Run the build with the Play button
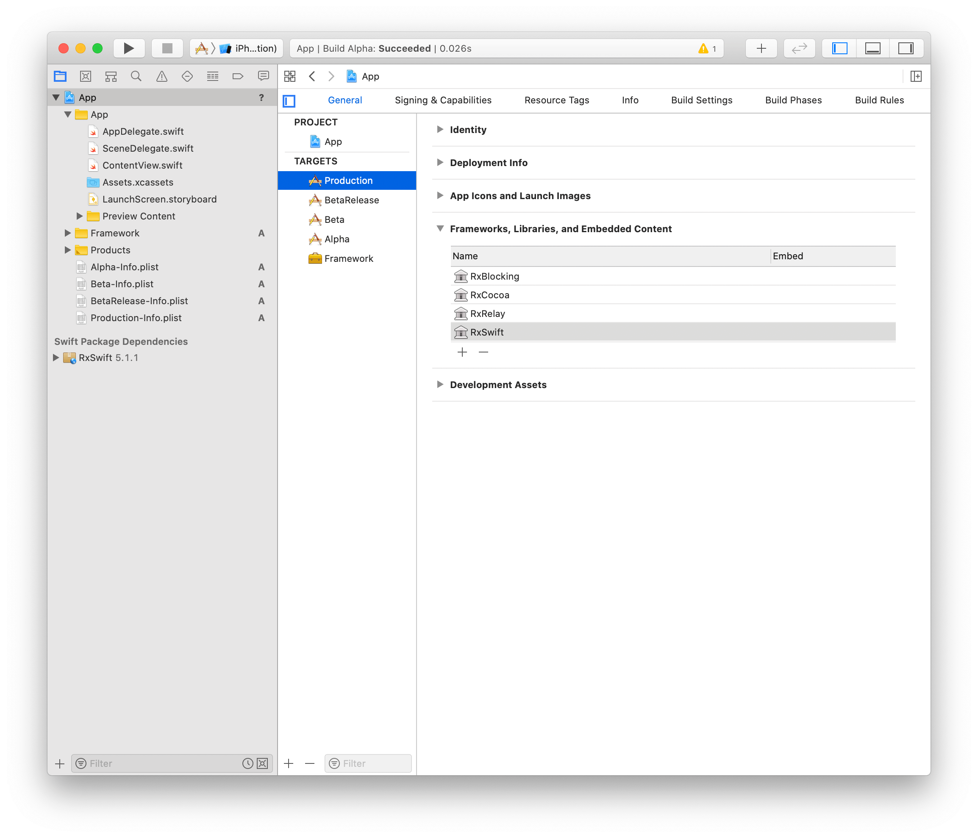This screenshot has width=978, height=838. click(x=128, y=48)
